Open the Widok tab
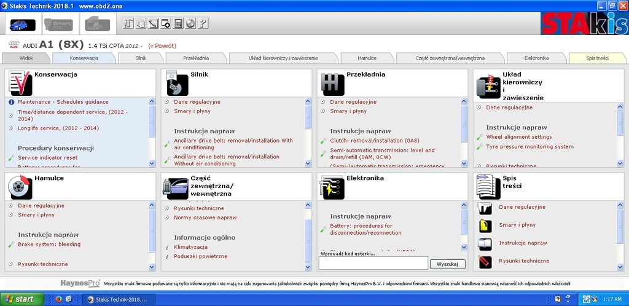This screenshot has height=306, width=629. [26, 58]
